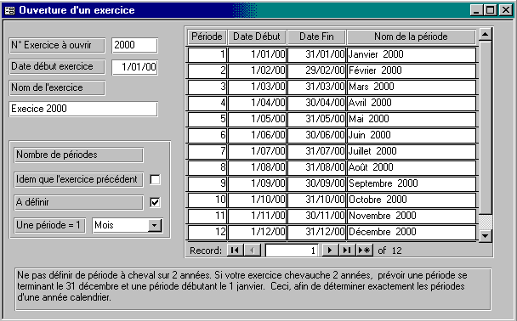Click the 'Date début exercice' label
This screenshot has width=517, height=321.
coord(57,66)
